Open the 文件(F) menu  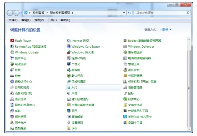tap(13, 20)
